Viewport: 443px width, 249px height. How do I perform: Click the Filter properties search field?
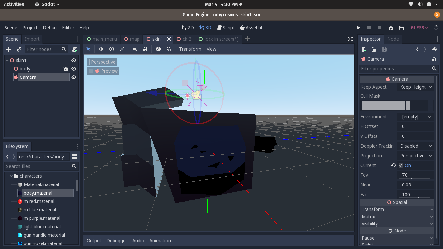pyautogui.click(x=396, y=69)
